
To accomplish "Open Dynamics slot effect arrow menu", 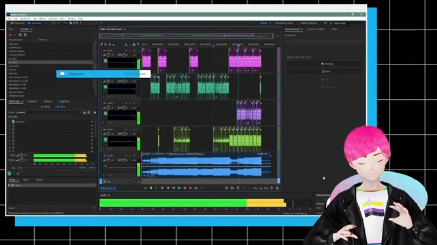I will pos(91,122).
